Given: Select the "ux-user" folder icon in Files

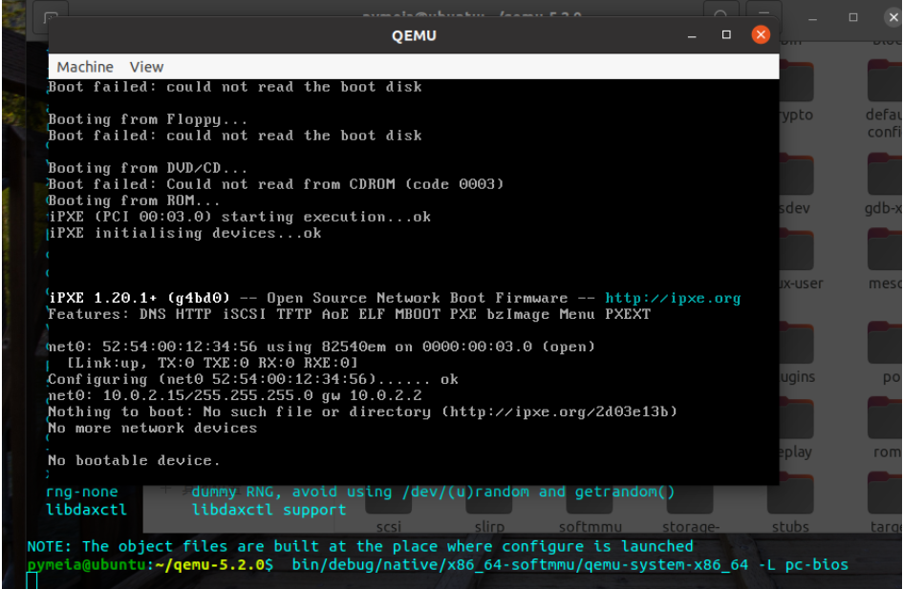Looking at the screenshot, I should [797, 250].
